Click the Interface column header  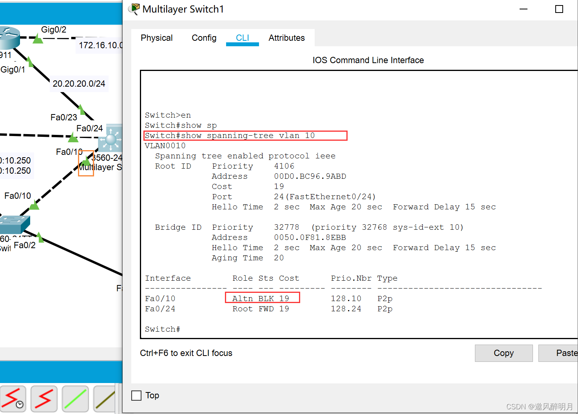click(x=168, y=278)
